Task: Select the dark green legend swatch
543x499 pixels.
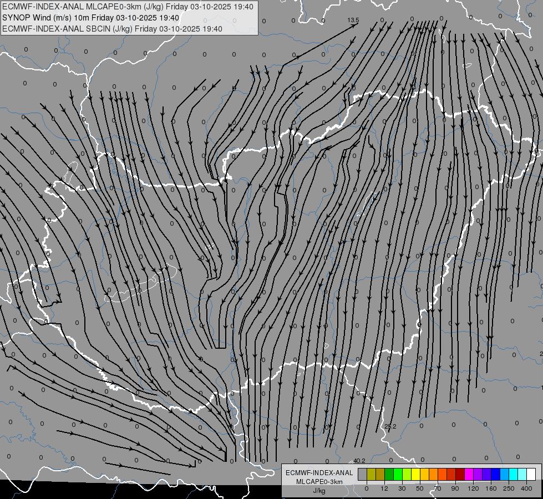Action: 389,474
